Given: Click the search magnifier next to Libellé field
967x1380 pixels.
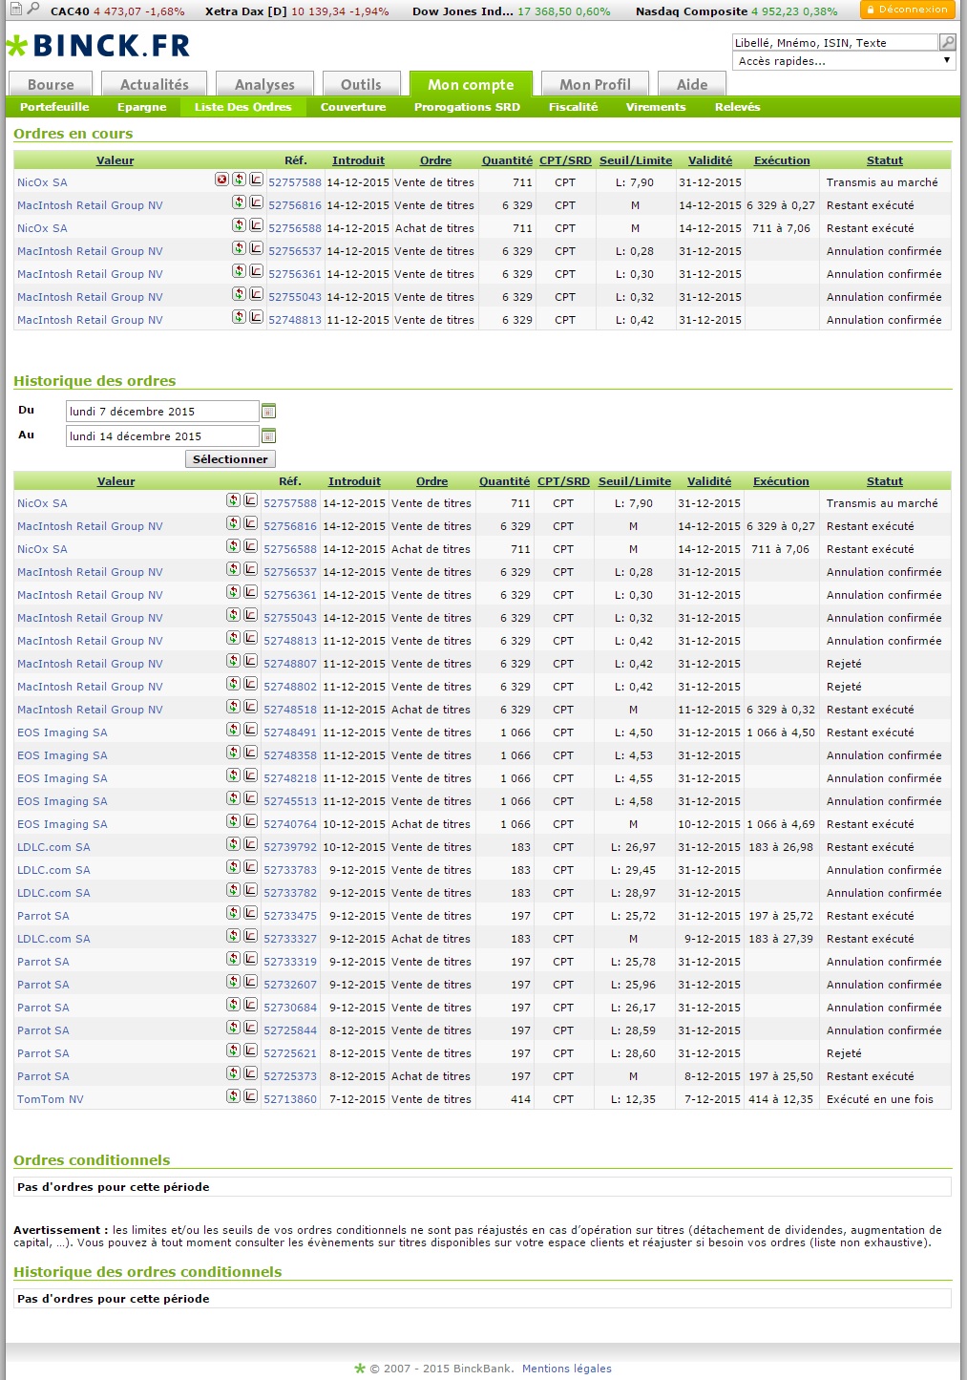Looking at the screenshot, I should [x=947, y=42].
